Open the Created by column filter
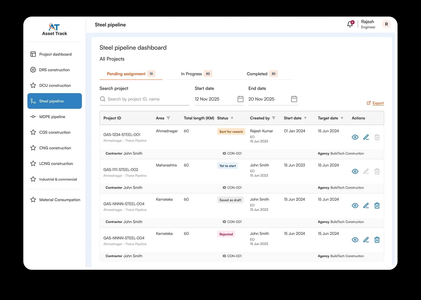The height and width of the screenshot is (300, 421). pyautogui.click(x=274, y=118)
